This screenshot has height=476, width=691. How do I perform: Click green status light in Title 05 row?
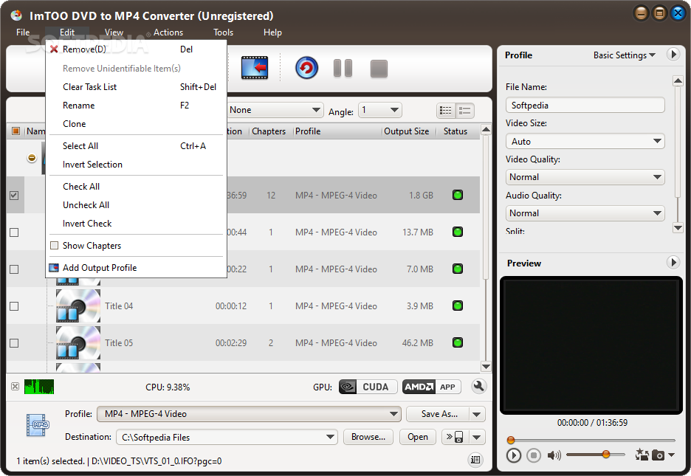click(458, 342)
